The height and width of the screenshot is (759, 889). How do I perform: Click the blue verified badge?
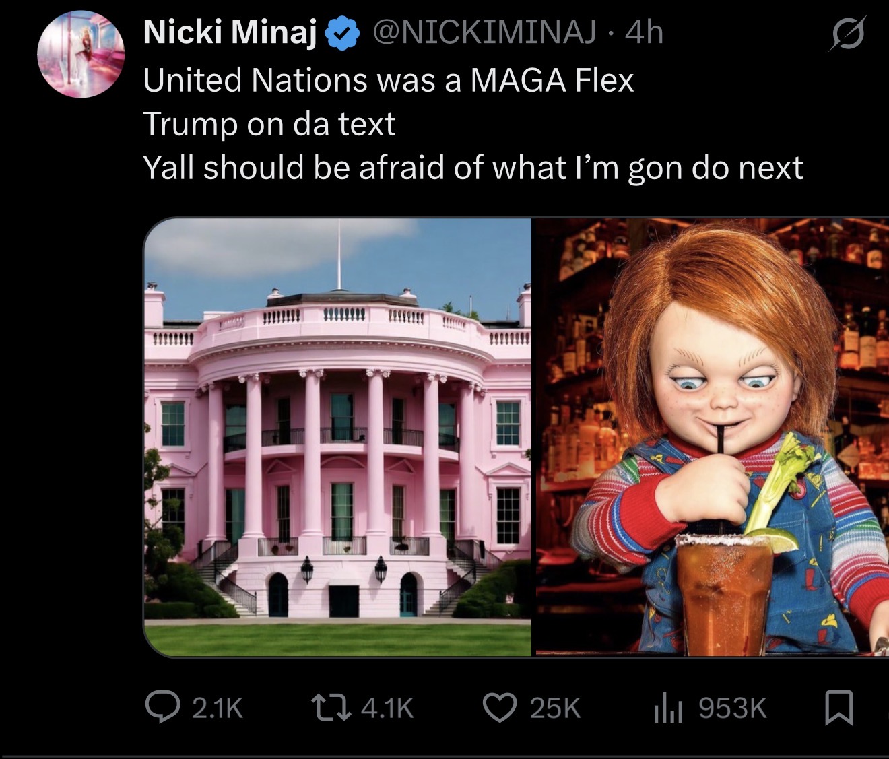[x=342, y=32]
